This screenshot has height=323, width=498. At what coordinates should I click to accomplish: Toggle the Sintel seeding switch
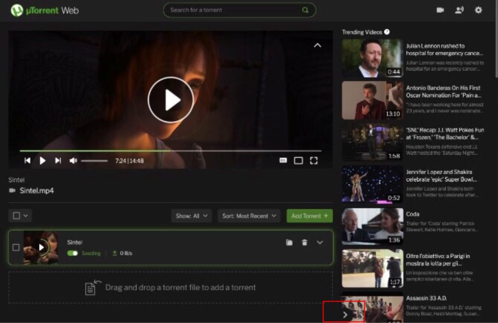72,253
